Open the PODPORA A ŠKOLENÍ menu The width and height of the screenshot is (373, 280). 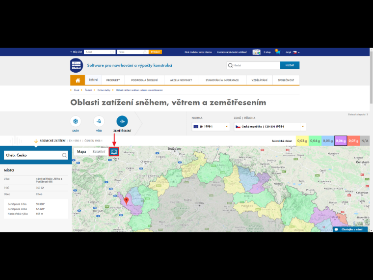pos(144,80)
